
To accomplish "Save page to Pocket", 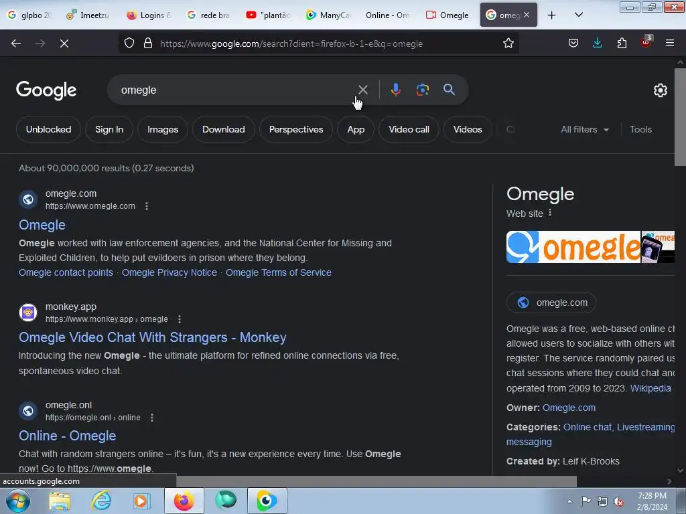I will pos(573,44).
